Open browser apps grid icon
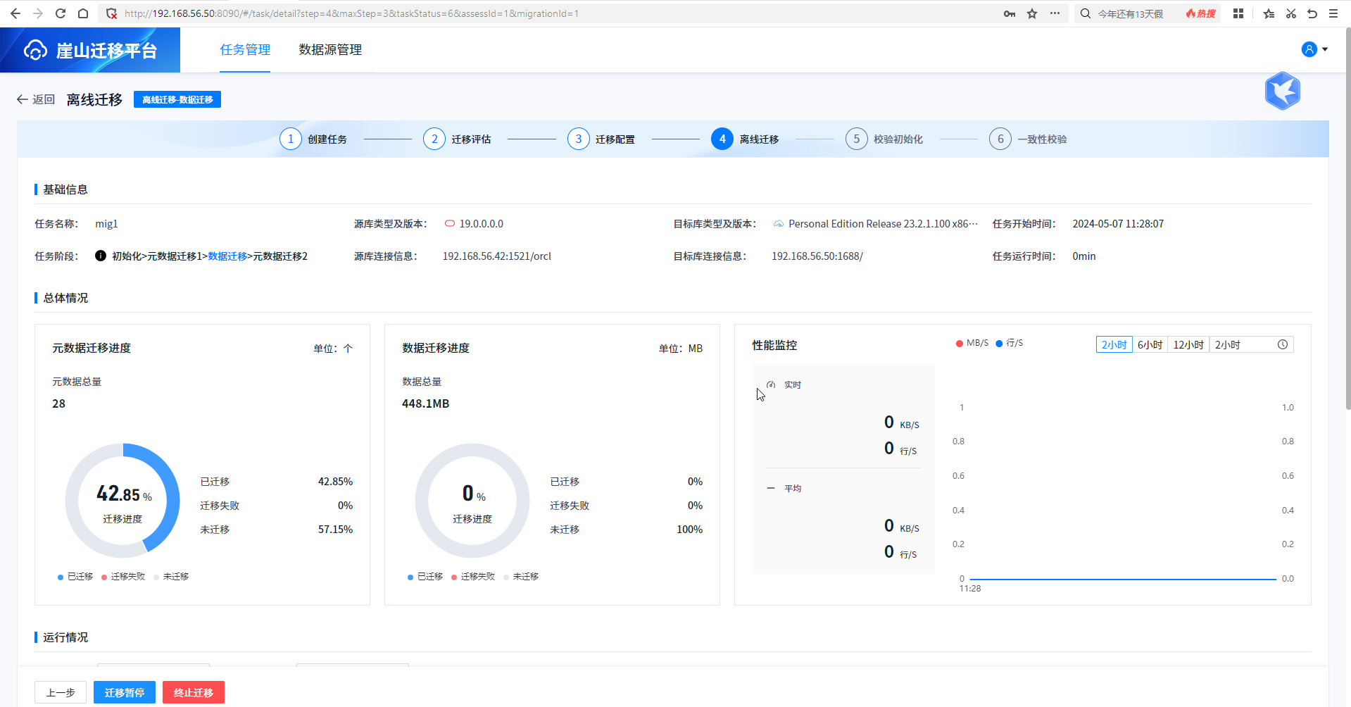The height and width of the screenshot is (707, 1351). [x=1238, y=13]
